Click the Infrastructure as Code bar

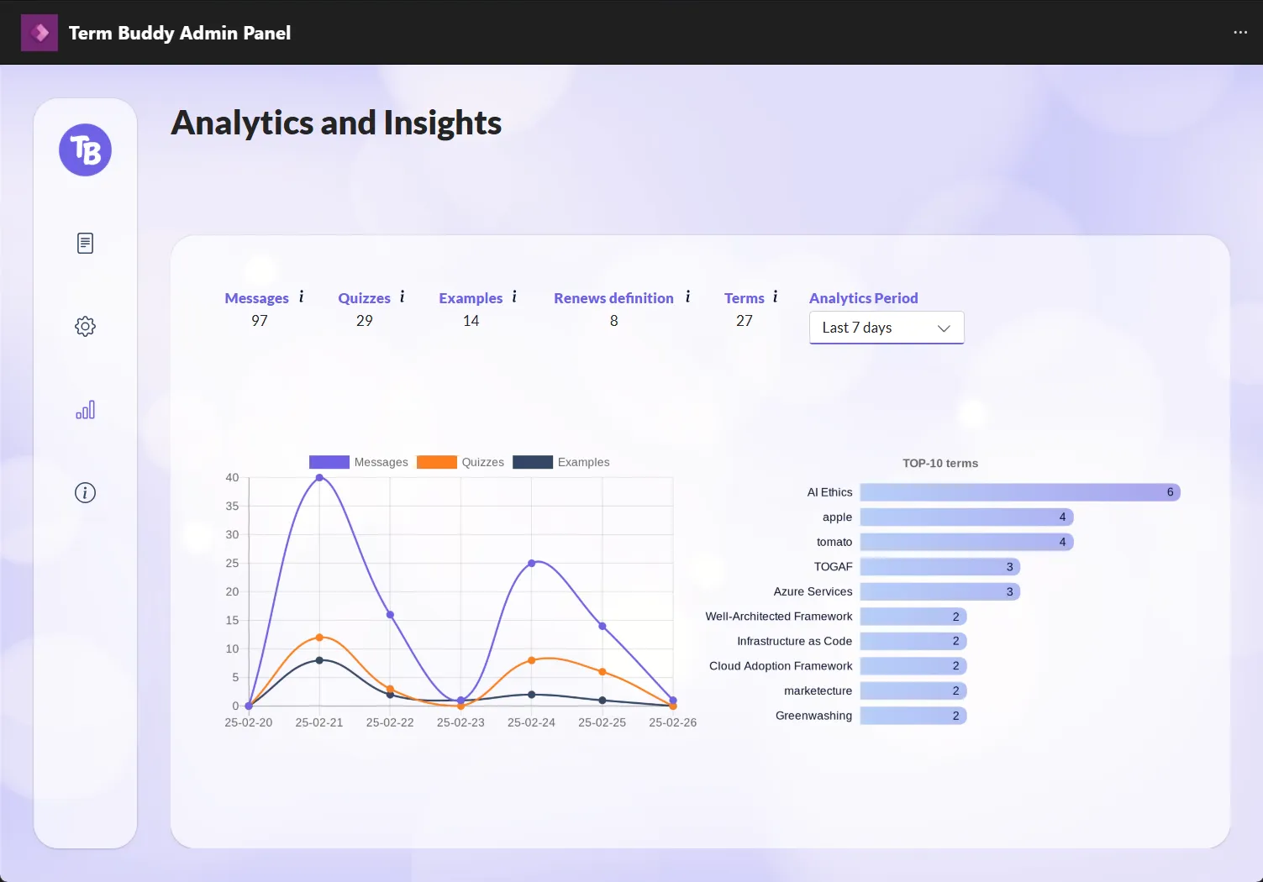point(913,641)
